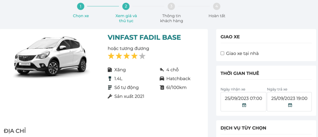Jump to step 3 Thông tin khách hàng
Screen dimensions: 318x137
tap(171, 6)
